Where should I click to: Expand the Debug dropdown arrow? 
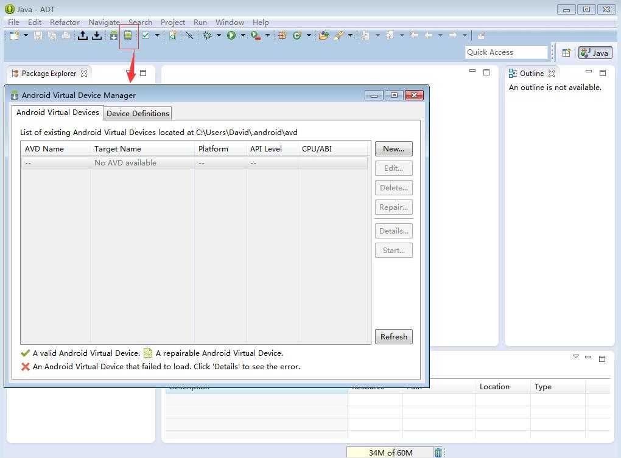(x=219, y=36)
